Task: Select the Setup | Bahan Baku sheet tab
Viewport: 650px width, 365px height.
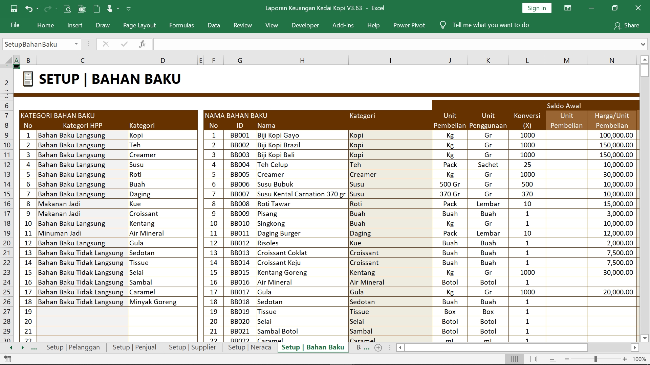Action: point(313,347)
